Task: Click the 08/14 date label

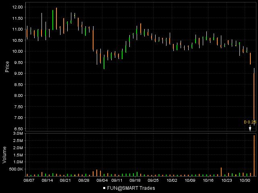Action: (x=47, y=181)
